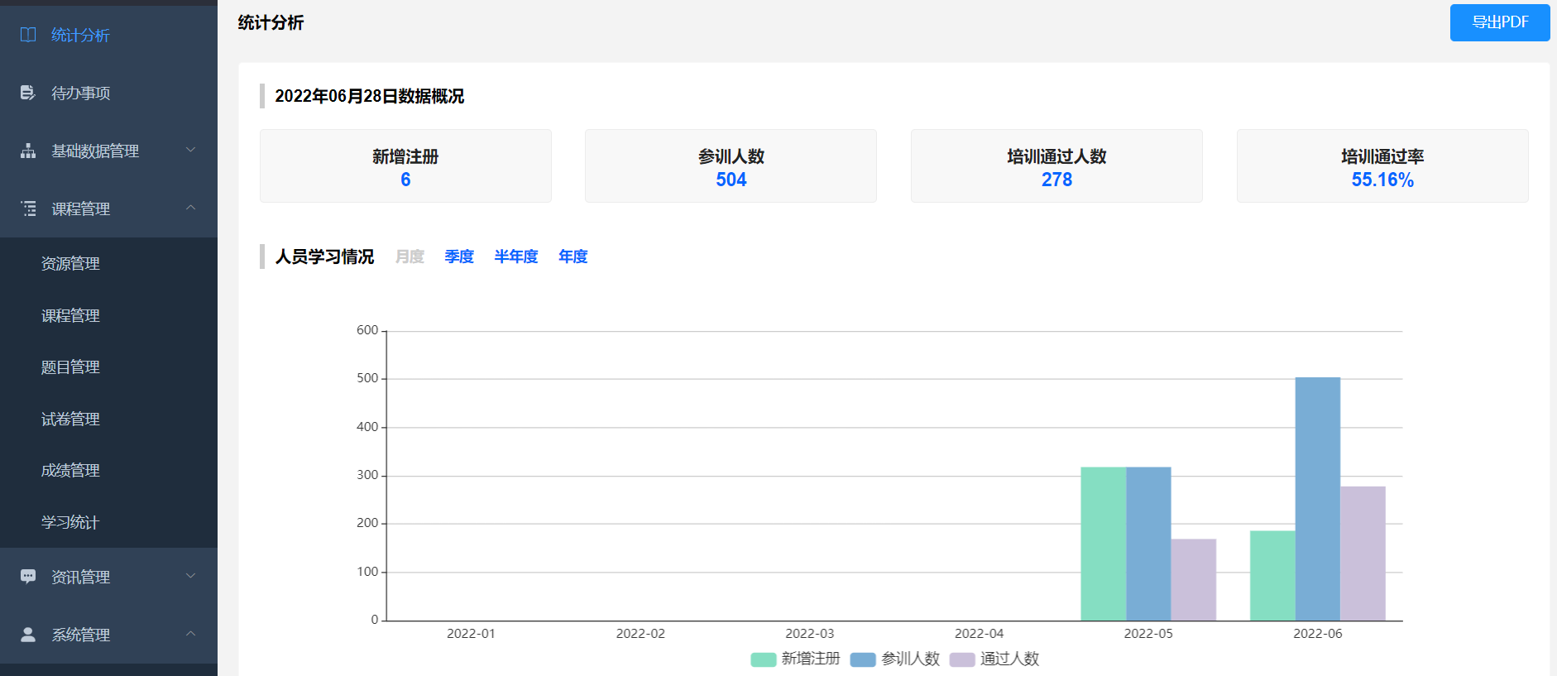Click the 2022-05 blue 参训人数 bar
This screenshot has height=676, width=1557.
(x=1148, y=544)
